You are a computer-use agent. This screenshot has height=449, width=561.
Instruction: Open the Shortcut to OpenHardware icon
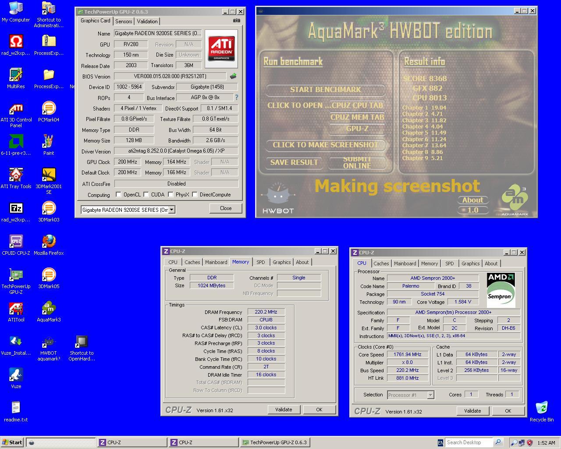pos(82,348)
